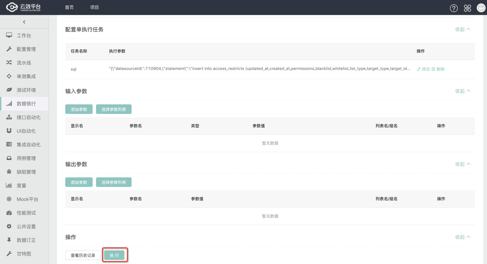Click the 性能测试 dashboard icon
Viewport: 487px width, 264px height.
9,213
